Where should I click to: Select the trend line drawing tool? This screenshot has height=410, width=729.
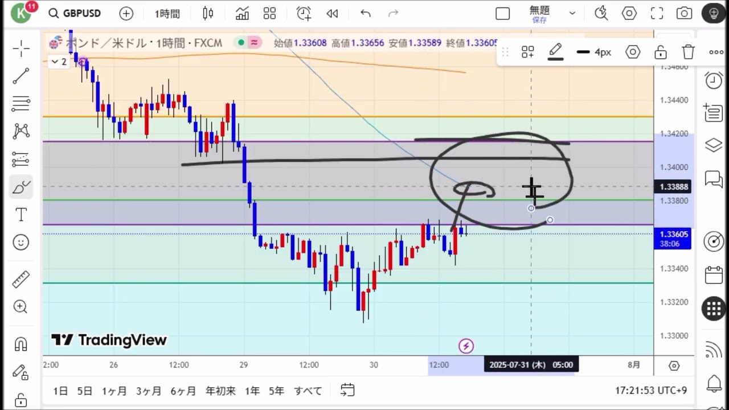21,76
